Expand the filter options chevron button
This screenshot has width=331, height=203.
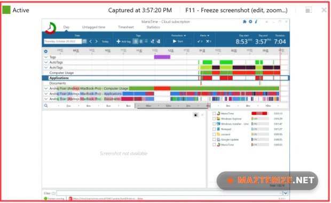(x=286, y=193)
